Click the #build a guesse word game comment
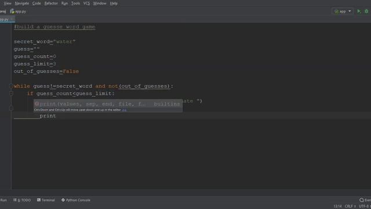This screenshot has width=371, height=209. pos(54,27)
